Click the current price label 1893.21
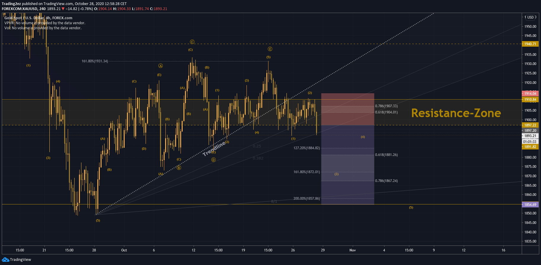Viewport: 541px width, 265px height. [530, 136]
